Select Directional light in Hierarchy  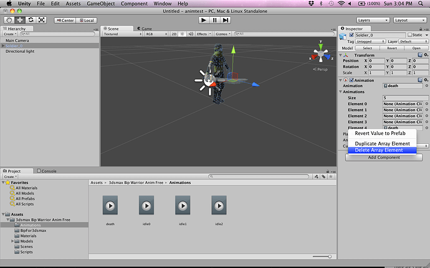coord(20,51)
